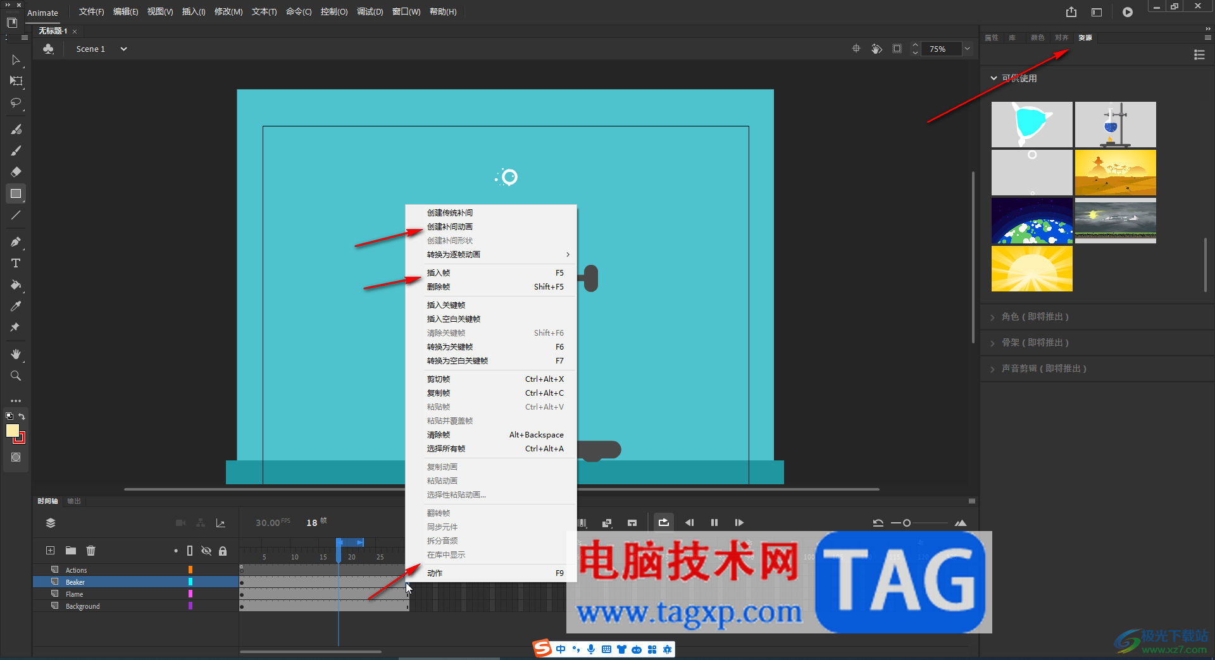Select the sun rays asset thumbnail

1031,269
